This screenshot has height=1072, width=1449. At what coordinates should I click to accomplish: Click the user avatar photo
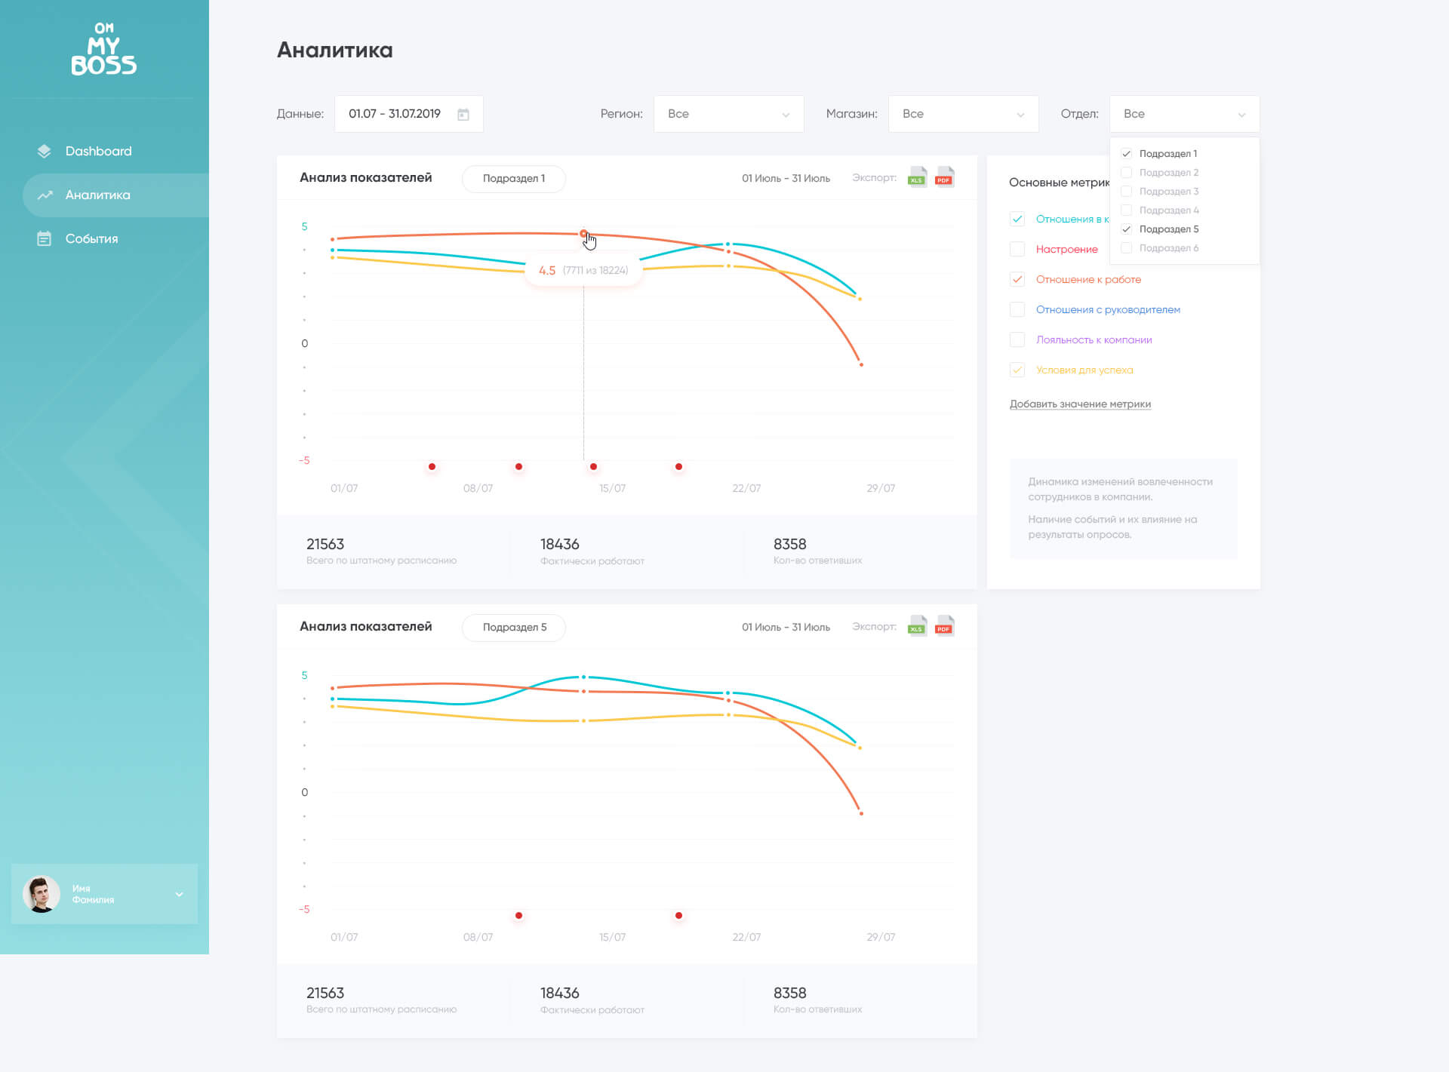pyautogui.click(x=42, y=894)
